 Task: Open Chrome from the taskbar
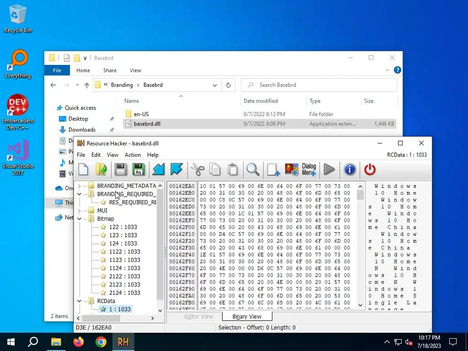(101, 342)
